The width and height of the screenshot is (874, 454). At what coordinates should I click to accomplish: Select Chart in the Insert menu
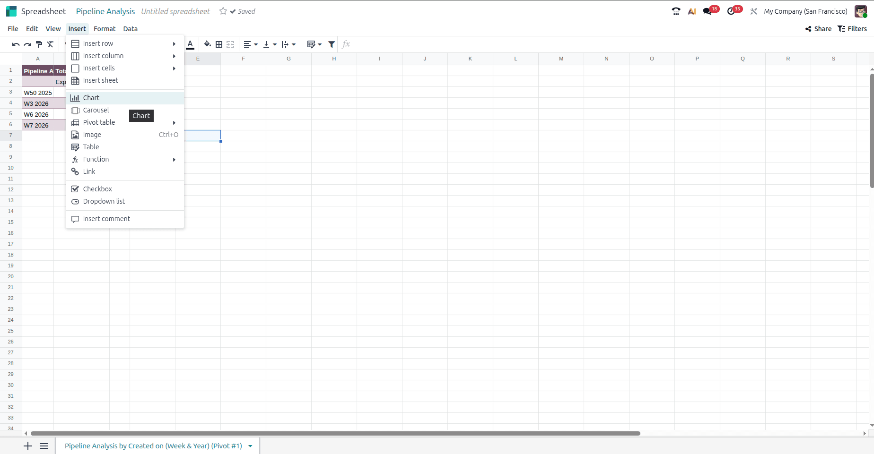(125, 98)
